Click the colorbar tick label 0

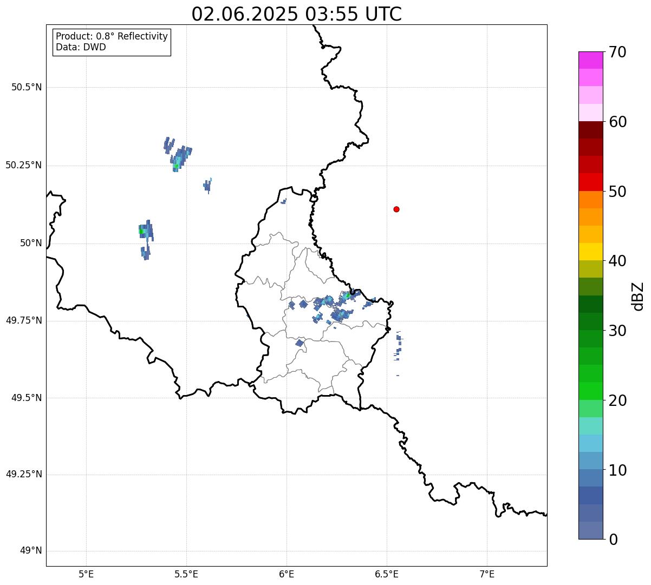[613, 540]
